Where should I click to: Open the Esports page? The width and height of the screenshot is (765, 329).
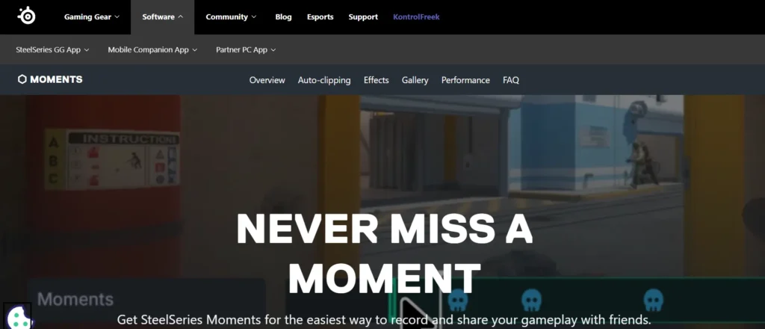point(320,16)
